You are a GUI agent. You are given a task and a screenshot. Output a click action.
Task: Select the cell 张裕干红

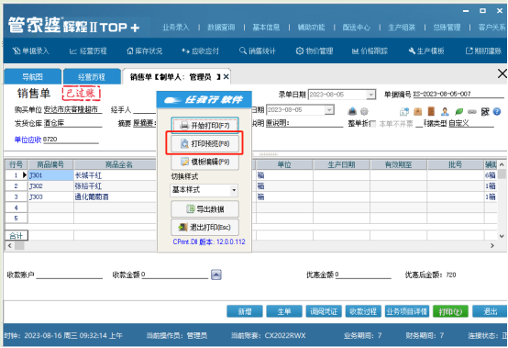(x=115, y=186)
